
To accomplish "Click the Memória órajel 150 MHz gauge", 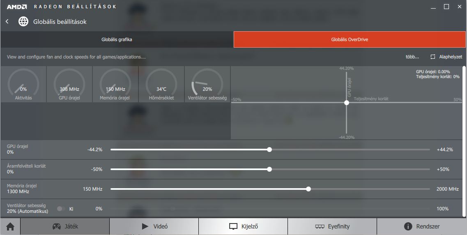I will [115, 84].
